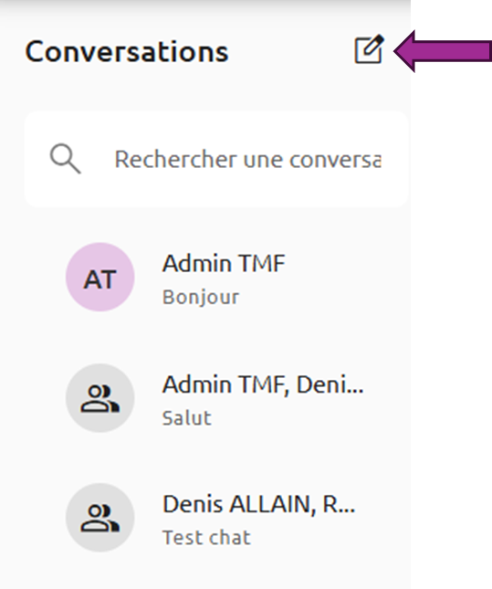Viewport: 492px width, 589px height.
Task: Select the AT initials inside the pink avatar
Action: [99, 279]
